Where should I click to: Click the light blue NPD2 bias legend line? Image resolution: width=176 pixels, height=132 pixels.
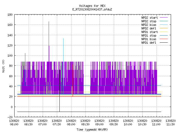[x=164, y=24]
